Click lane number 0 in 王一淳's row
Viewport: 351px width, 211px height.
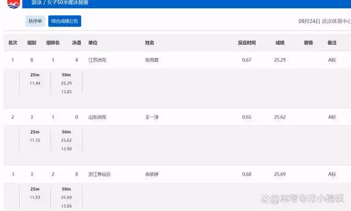77,117
